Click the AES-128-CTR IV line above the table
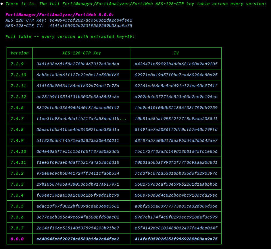The height and width of the screenshot is (249, 271). point(69,26)
